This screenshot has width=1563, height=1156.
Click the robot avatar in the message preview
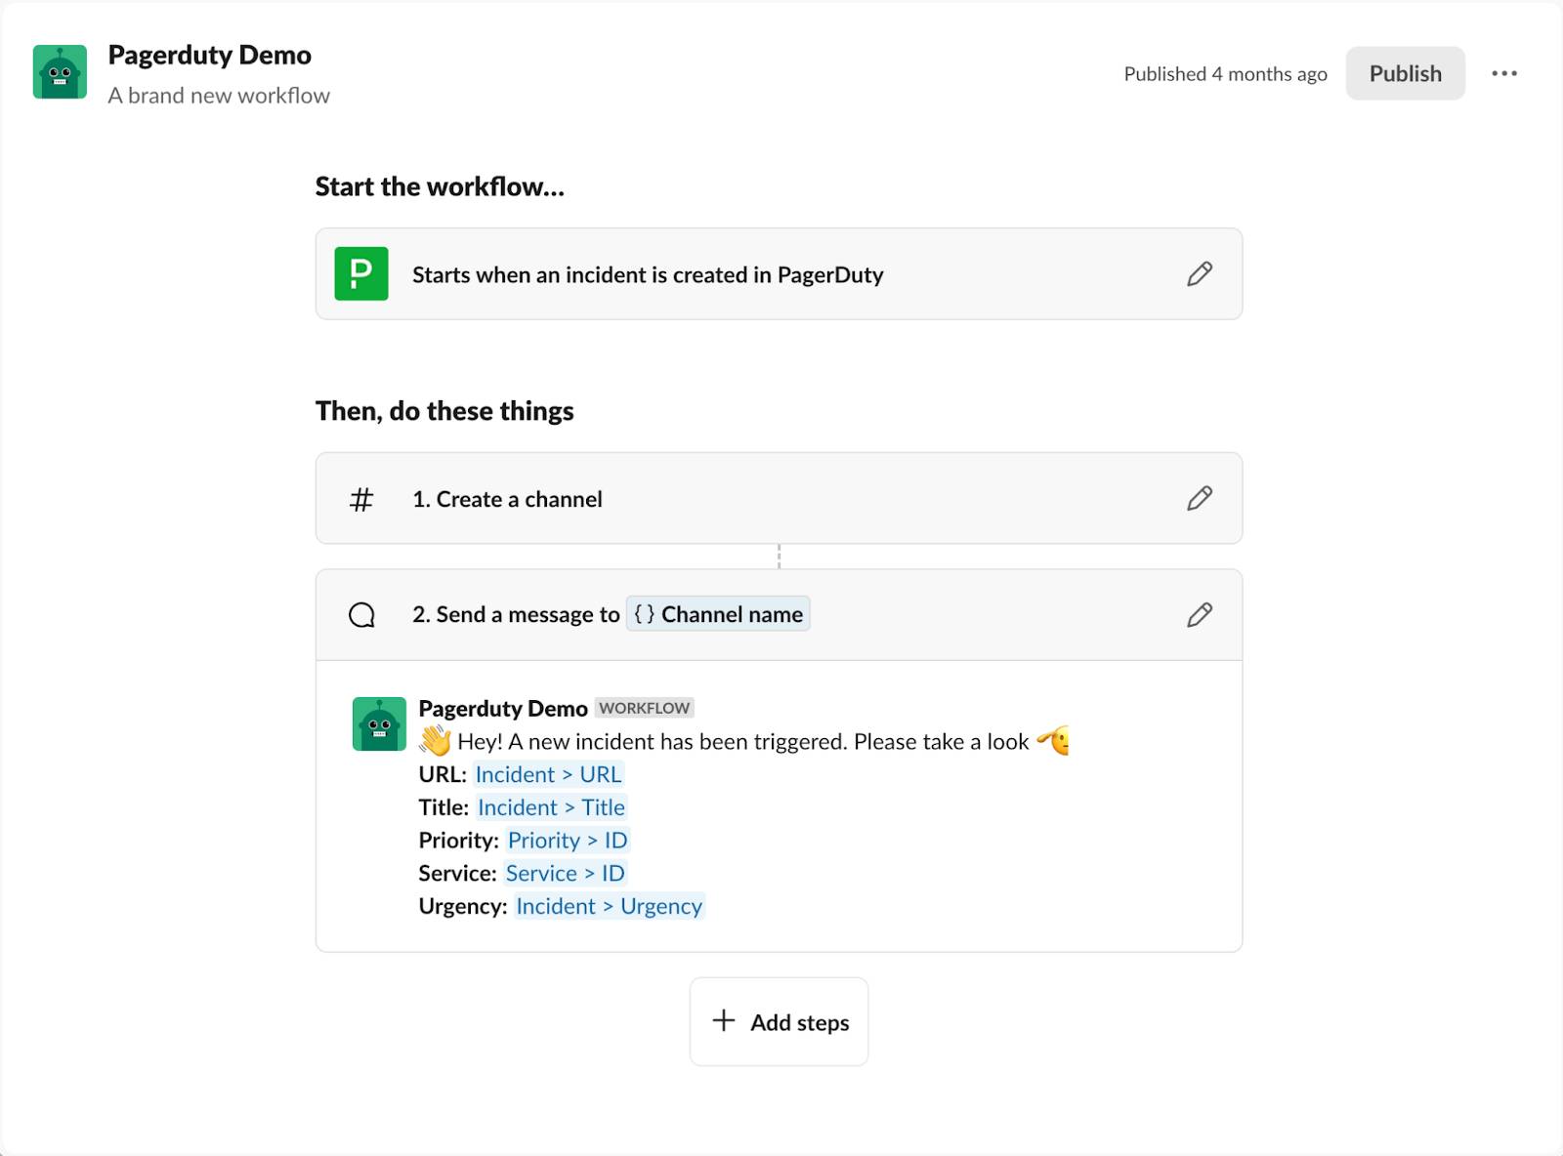[x=379, y=723]
